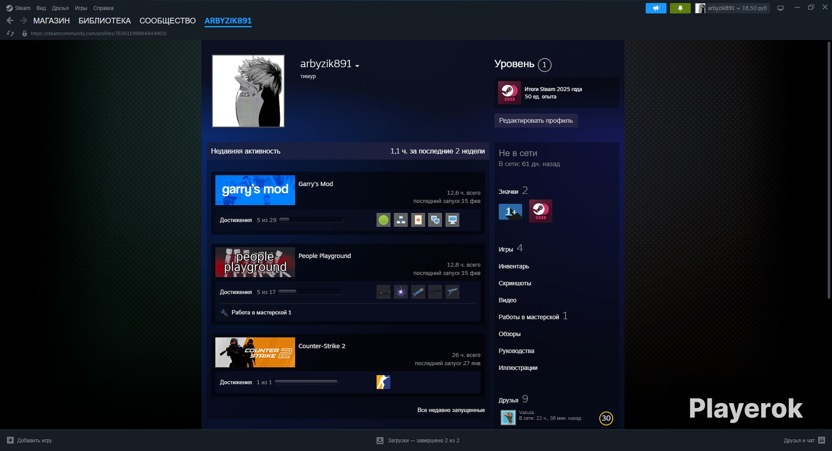This screenshot has width=832, height=451.
Task: Open notifications with the green bell
Action: [x=680, y=8]
